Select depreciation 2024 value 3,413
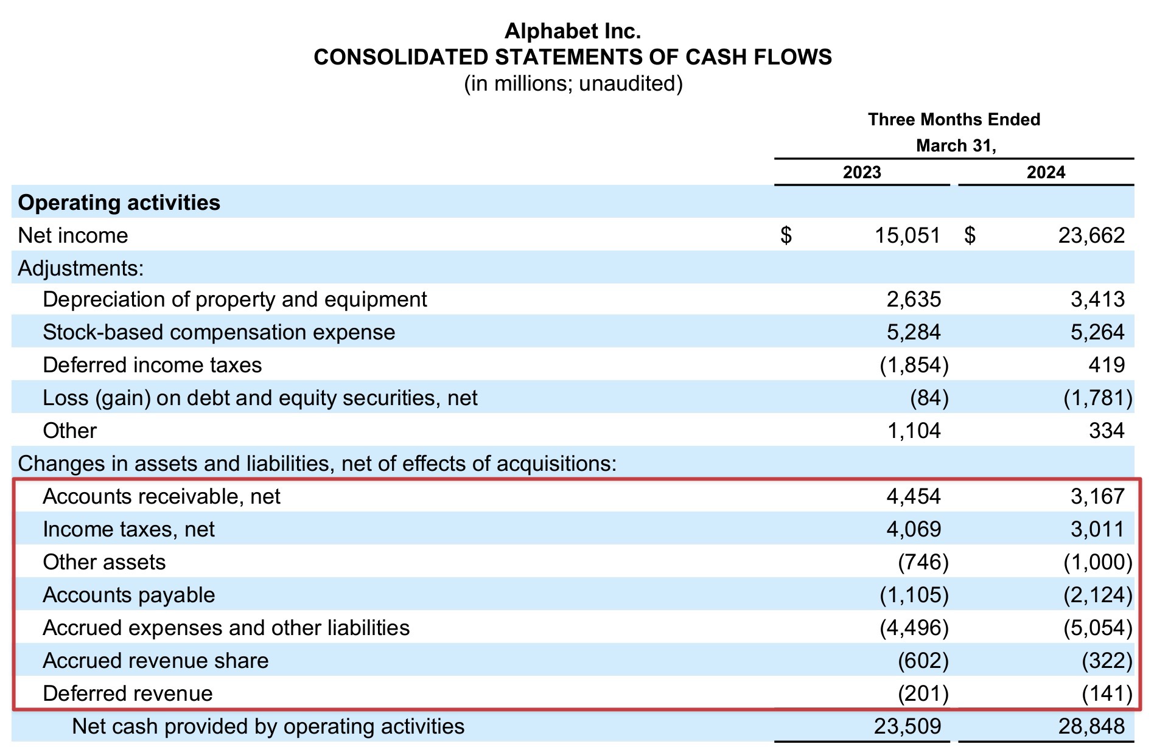This screenshot has width=1154, height=747. tap(1097, 300)
